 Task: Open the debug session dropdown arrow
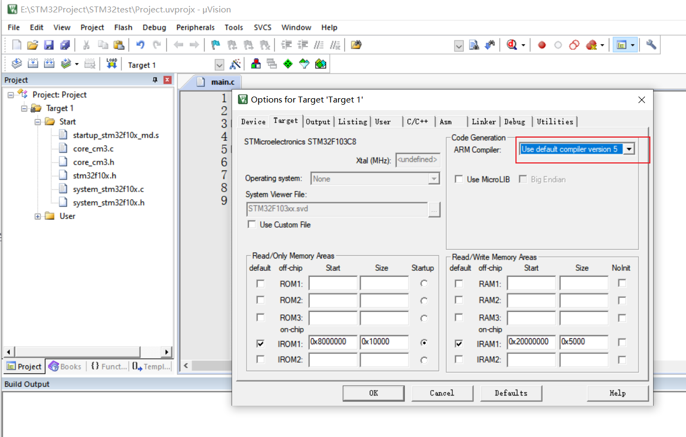[523, 45]
